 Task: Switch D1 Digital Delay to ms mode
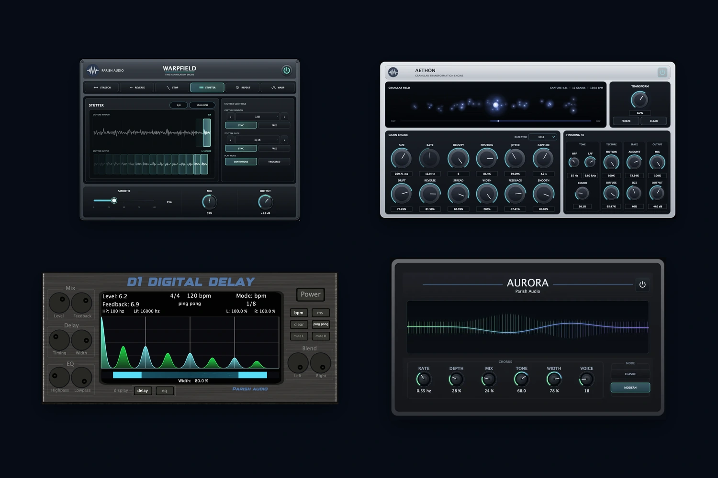pyautogui.click(x=320, y=313)
